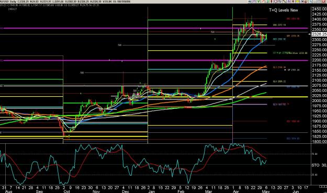Click the 2350.00 price axis label
This screenshot has height=193, width=327.
pyautogui.click(x=319, y=29)
